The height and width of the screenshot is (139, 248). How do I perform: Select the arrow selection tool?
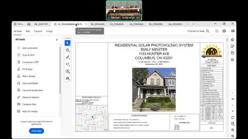point(67,43)
